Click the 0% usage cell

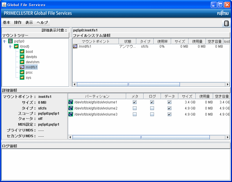click(162, 47)
